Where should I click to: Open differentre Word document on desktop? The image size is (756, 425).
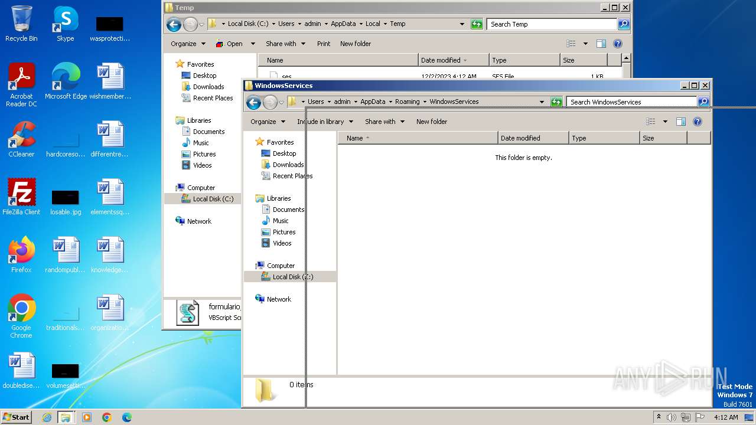(x=110, y=139)
